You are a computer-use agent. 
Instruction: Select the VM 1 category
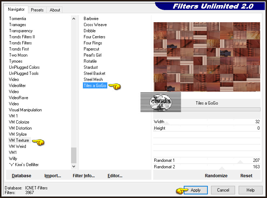(13, 116)
